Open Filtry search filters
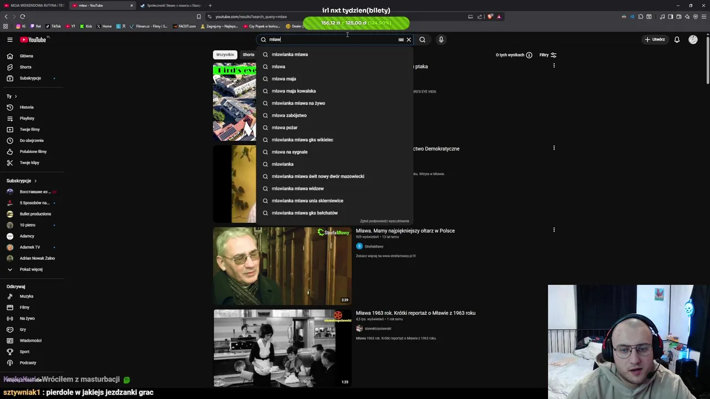This screenshot has height=399, width=710. [x=548, y=55]
